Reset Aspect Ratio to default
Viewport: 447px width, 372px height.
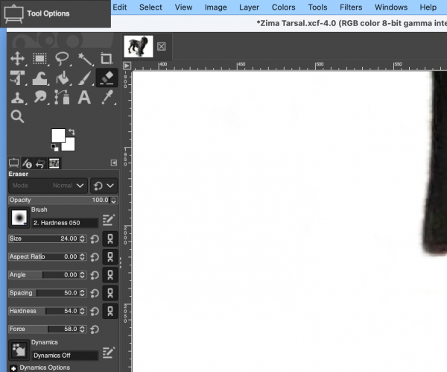point(95,257)
